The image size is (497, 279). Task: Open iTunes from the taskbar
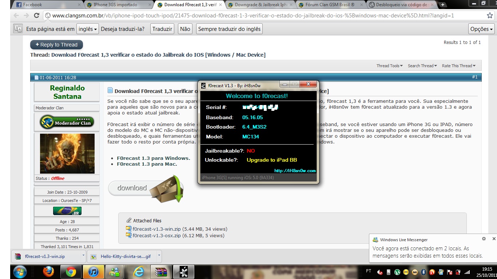click(94, 272)
